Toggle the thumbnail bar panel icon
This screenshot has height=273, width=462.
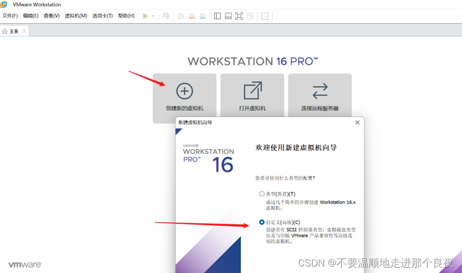228,16
